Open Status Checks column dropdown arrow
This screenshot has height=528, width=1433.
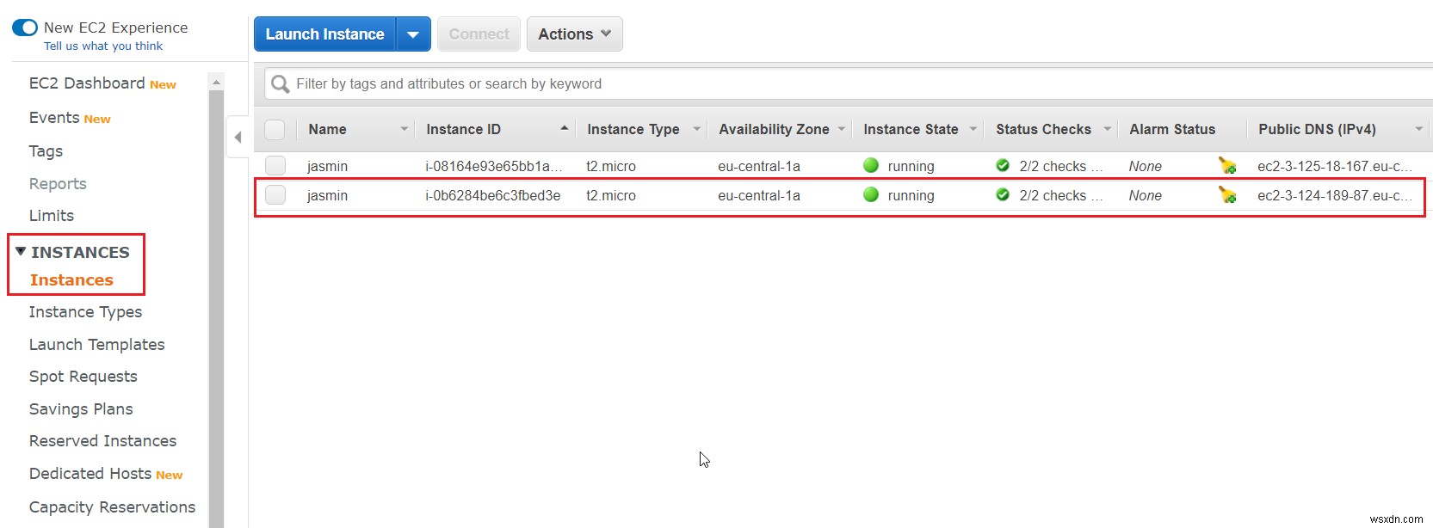1108,129
